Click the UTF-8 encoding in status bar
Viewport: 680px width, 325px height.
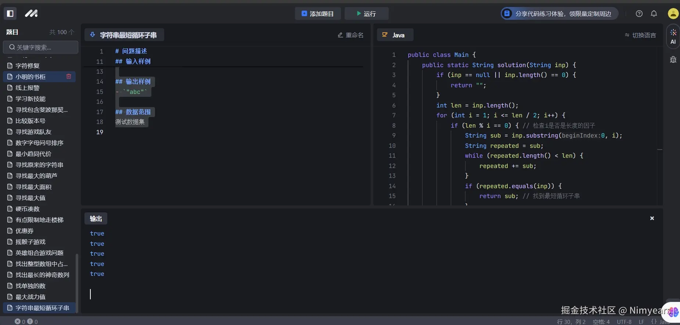pos(624,322)
